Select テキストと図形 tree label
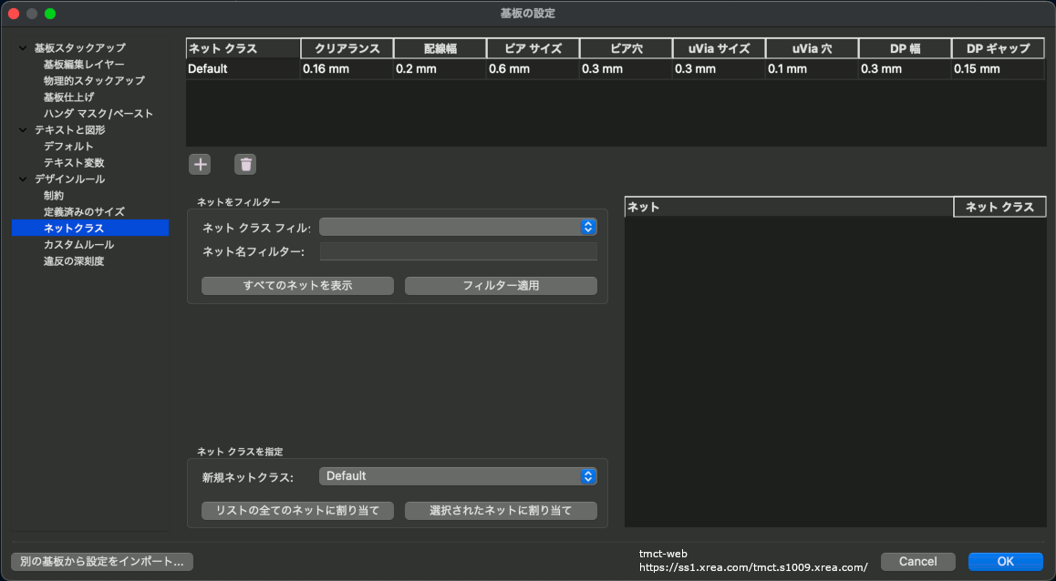 point(69,130)
